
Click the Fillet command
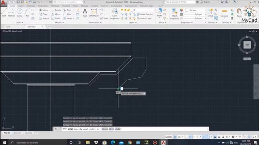68,14
